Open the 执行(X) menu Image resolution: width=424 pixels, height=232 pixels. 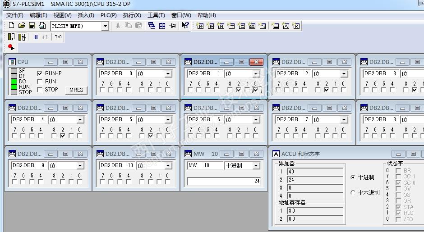click(x=132, y=15)
